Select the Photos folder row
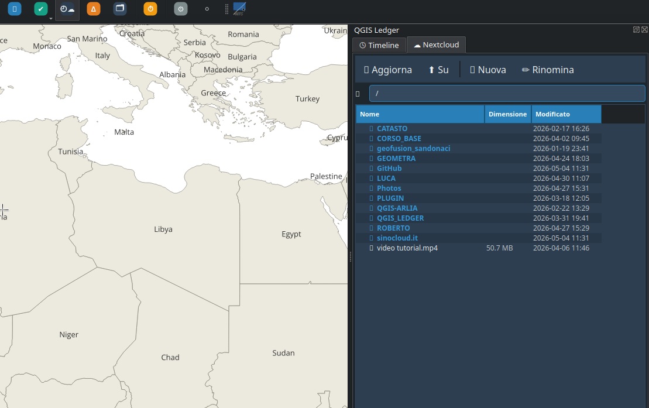649x408 pixels. click(x=479, y=188)
